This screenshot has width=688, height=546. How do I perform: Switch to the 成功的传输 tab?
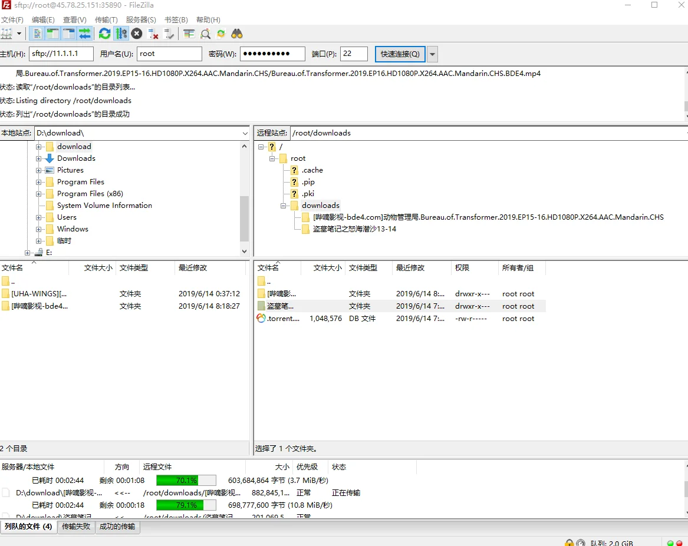coord(117,527)
